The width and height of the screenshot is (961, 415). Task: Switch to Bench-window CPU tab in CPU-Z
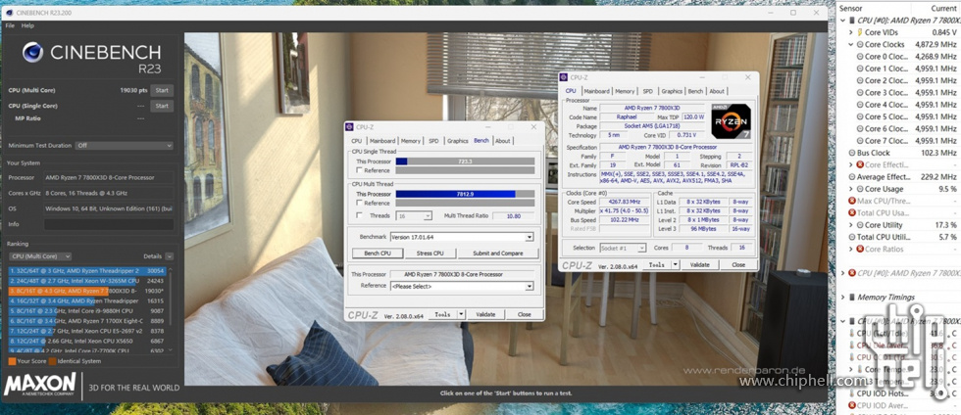357,141
